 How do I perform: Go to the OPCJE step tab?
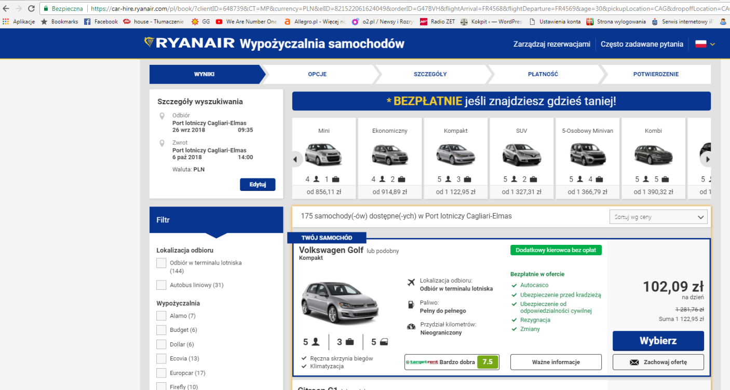click(x=317, y=74)
